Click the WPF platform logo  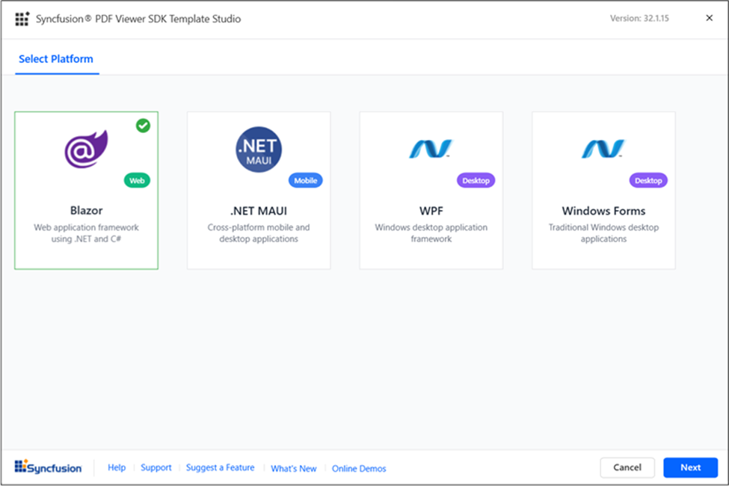click(x=431, y=147)
